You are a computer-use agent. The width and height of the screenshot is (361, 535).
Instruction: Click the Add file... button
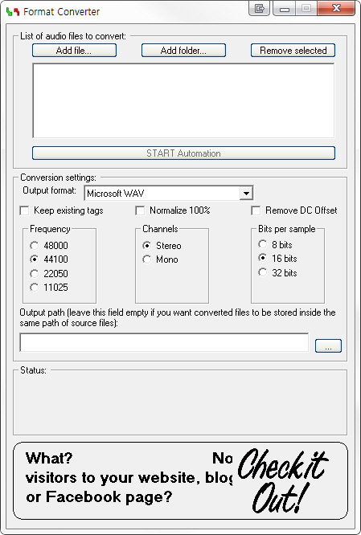tap(74, 51)
